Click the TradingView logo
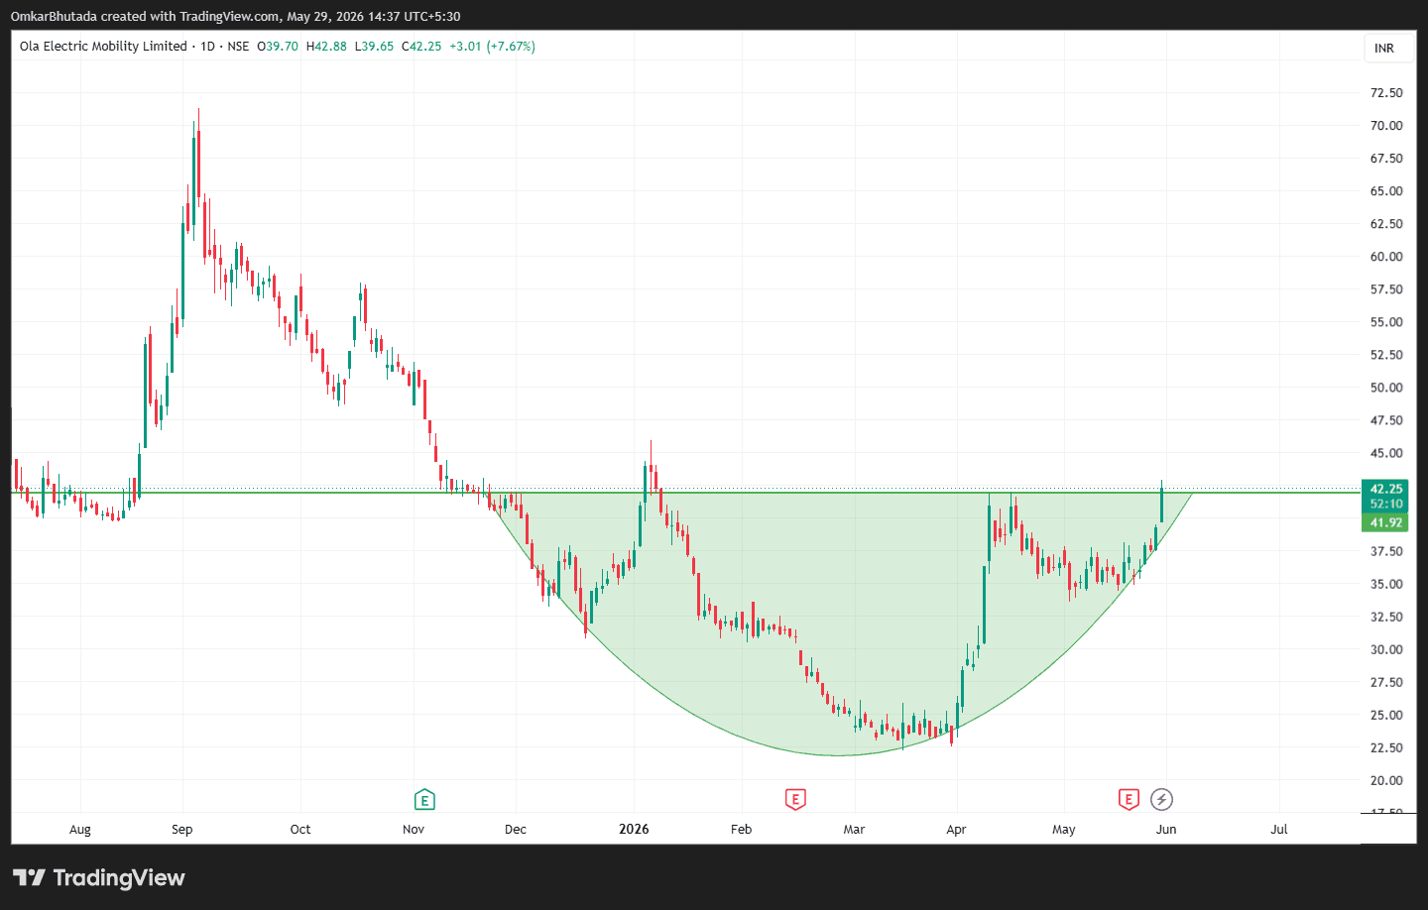This screenshot has width=1428, height=910. point(99,877)
